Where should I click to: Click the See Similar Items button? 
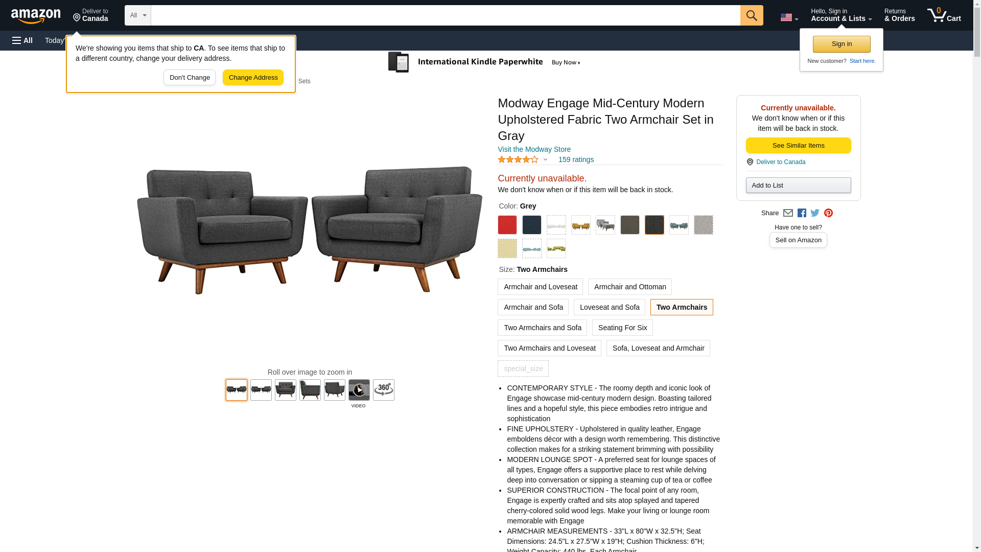pyautogui.click(x=798, y=146)
